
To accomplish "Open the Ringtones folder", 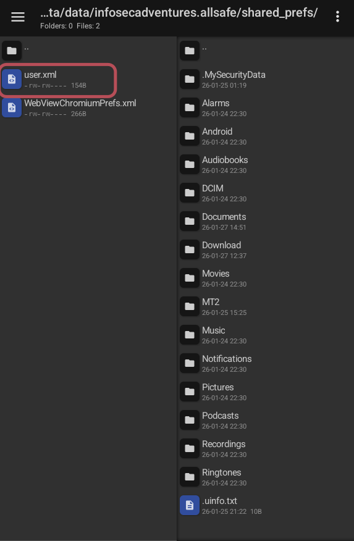I will tap(266, 477).
